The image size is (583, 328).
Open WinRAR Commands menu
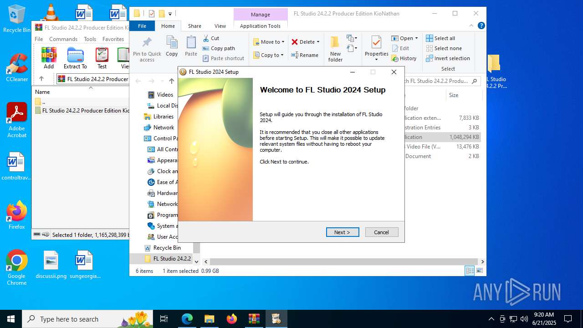pos(63,39)
